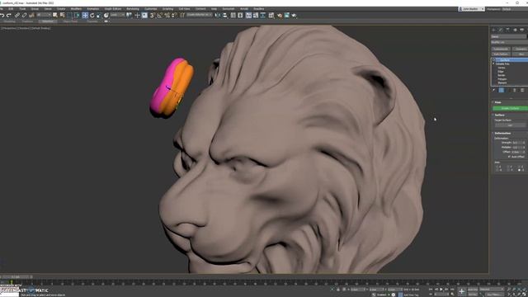Collapse the Deformation rollout
This screenshot has height=297, width=528.
tap(493, 134)
